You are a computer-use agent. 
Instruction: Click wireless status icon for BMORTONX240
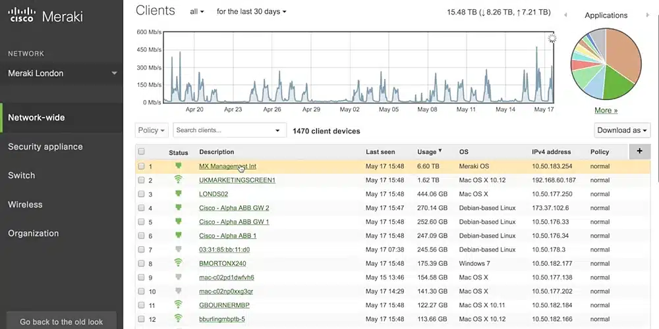[179, 263]
